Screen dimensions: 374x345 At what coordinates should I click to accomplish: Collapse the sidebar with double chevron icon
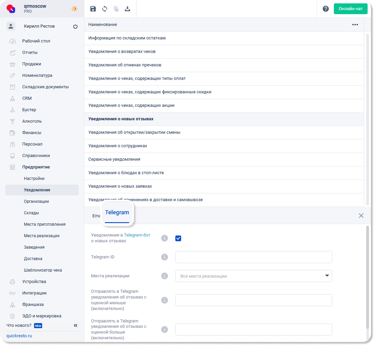(x=76, y=325)
